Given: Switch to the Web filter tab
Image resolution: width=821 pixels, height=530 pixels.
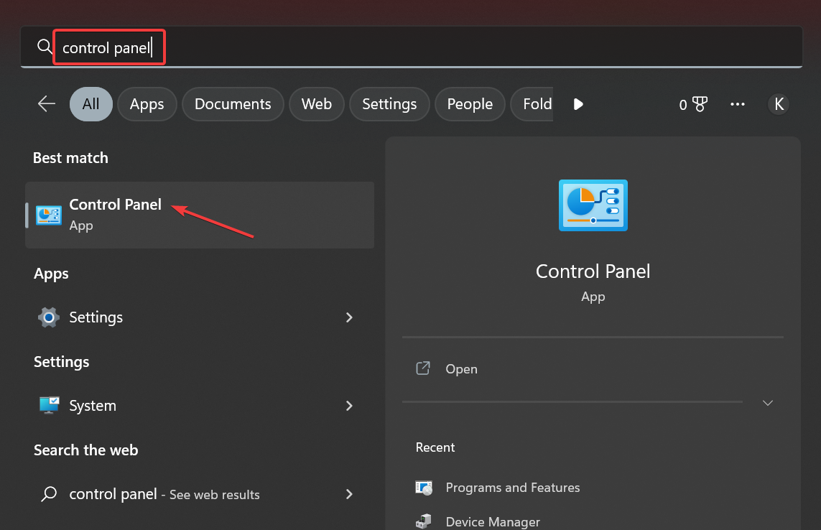Looking at the screenshot, I should [317, 103].
